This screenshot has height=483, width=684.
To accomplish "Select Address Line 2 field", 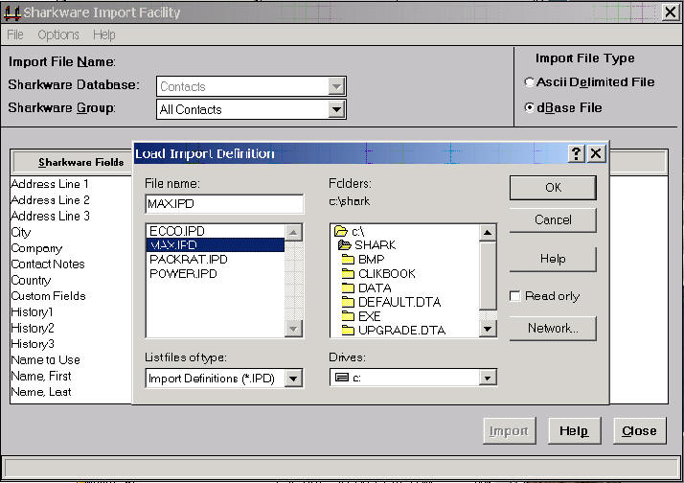I will [50, 200].
